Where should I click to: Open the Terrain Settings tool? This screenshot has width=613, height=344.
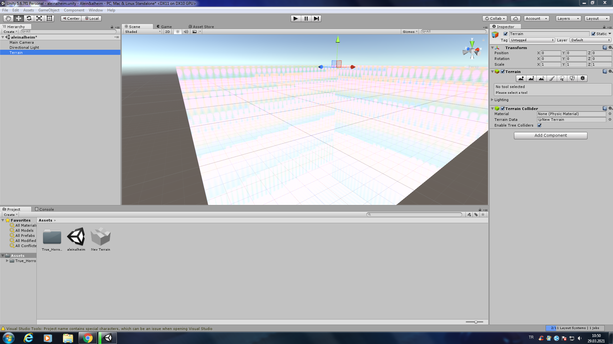pyautogui.click(x=582, y=78)
